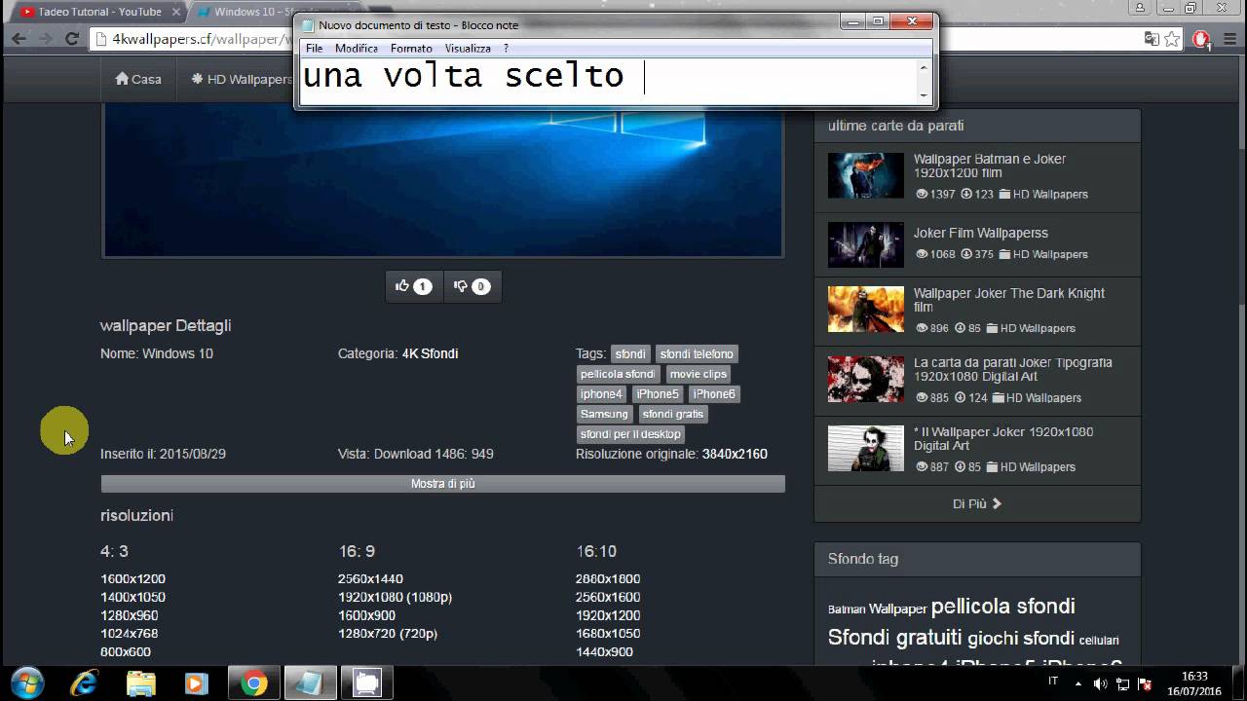
Task: Click 'Di Più' more link
Action: pos(977,504)
